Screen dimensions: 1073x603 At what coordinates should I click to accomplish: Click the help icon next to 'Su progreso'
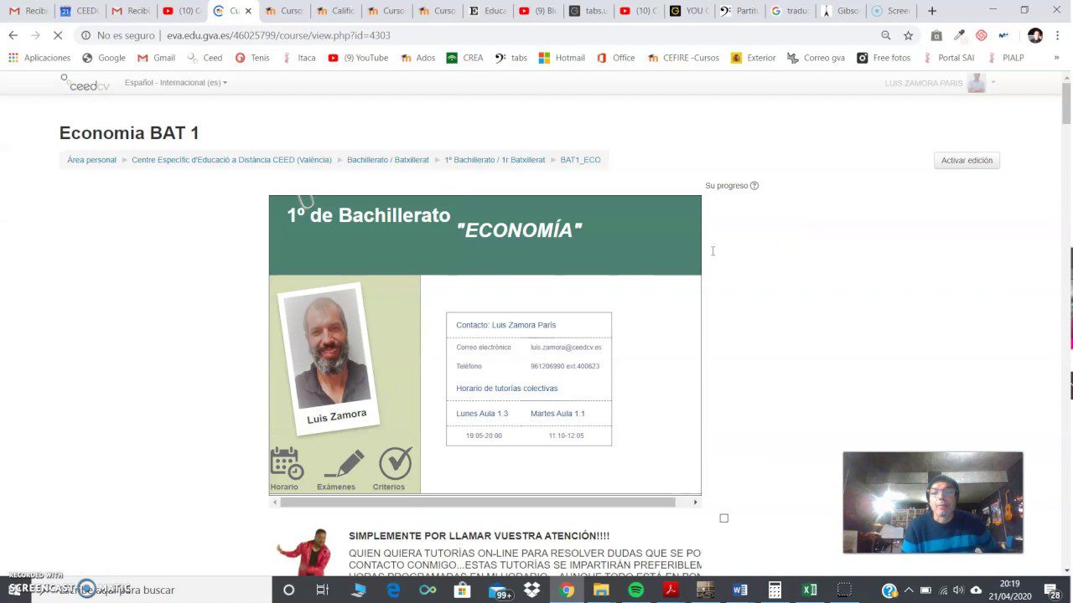753,185
